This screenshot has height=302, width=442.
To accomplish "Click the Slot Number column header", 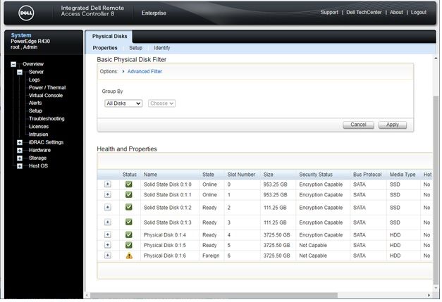I will [x=241, y=175].
